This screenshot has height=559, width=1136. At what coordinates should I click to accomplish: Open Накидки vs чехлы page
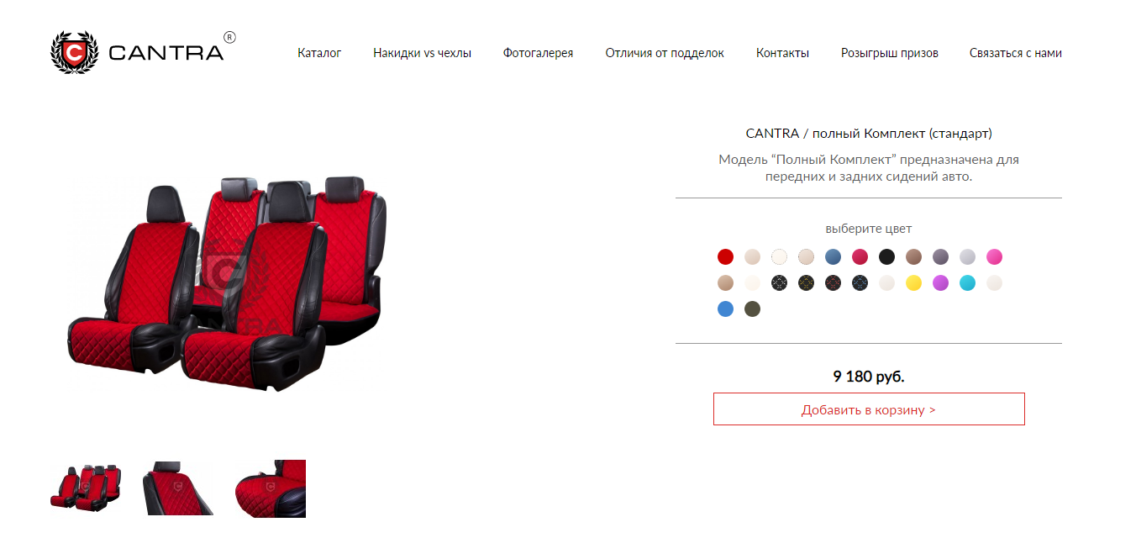point(422,53)
